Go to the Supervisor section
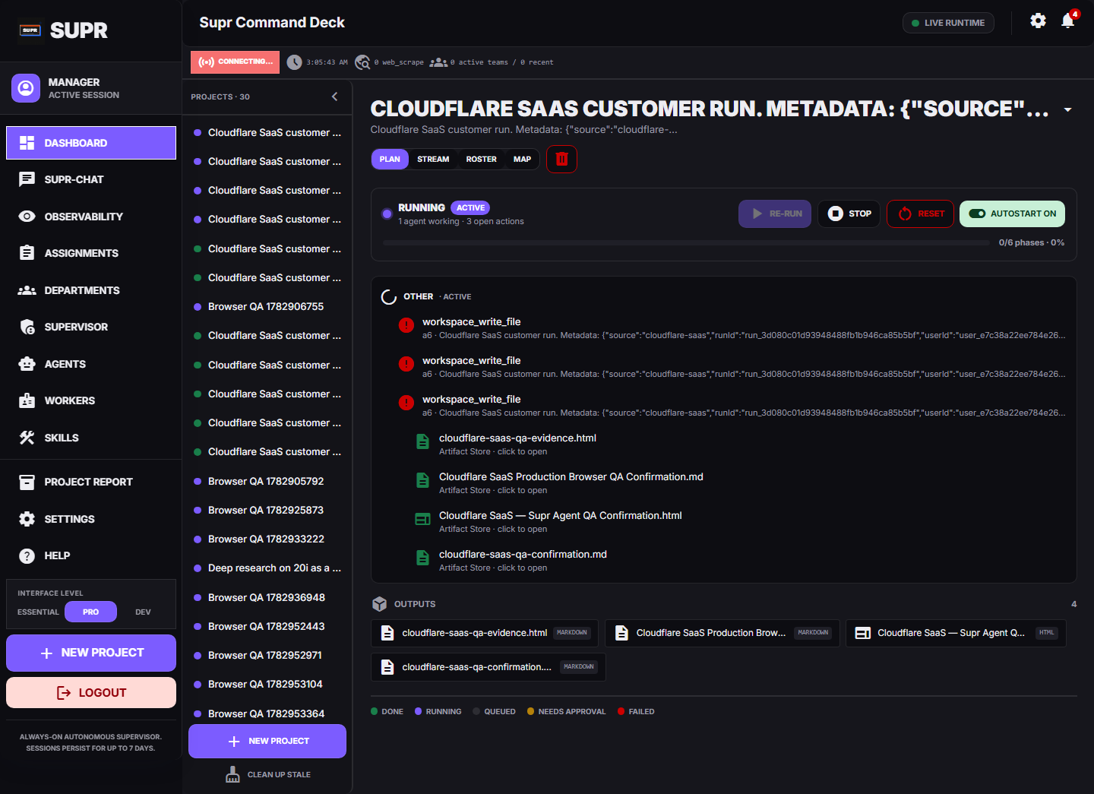 [x=91, y=327]
